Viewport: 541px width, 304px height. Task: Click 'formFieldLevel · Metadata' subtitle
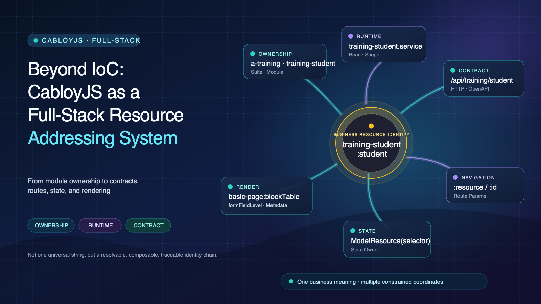pyautogui.click(x=258, y=205)
